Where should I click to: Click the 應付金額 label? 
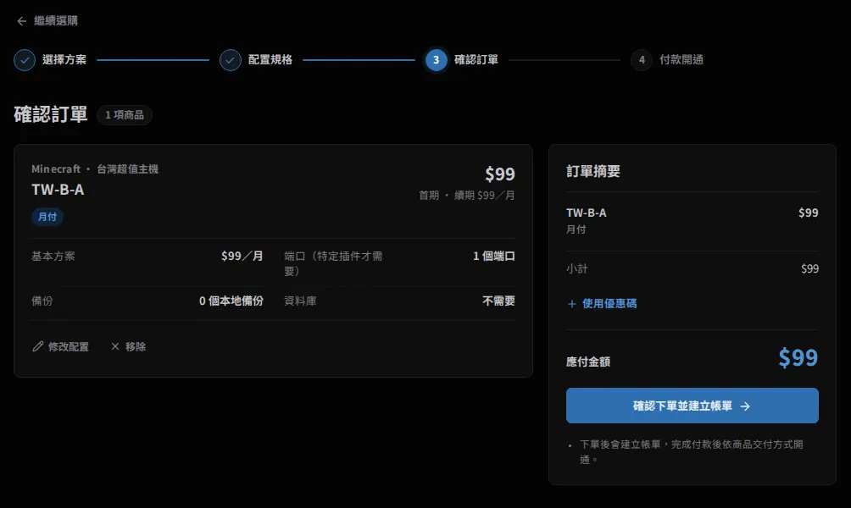588,362
